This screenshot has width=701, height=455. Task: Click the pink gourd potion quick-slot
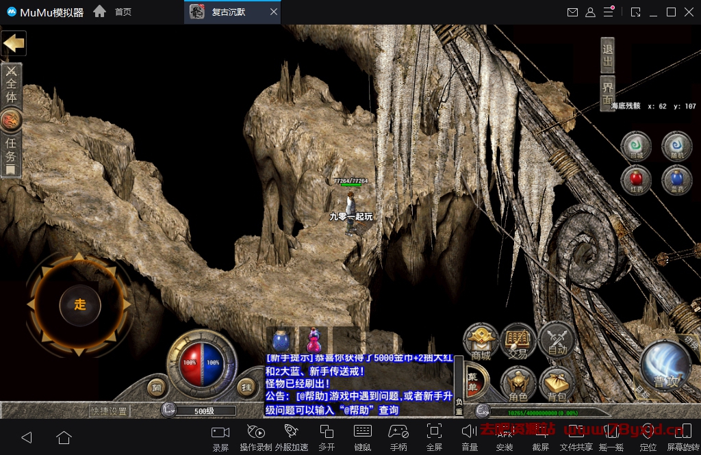[314, 341]
